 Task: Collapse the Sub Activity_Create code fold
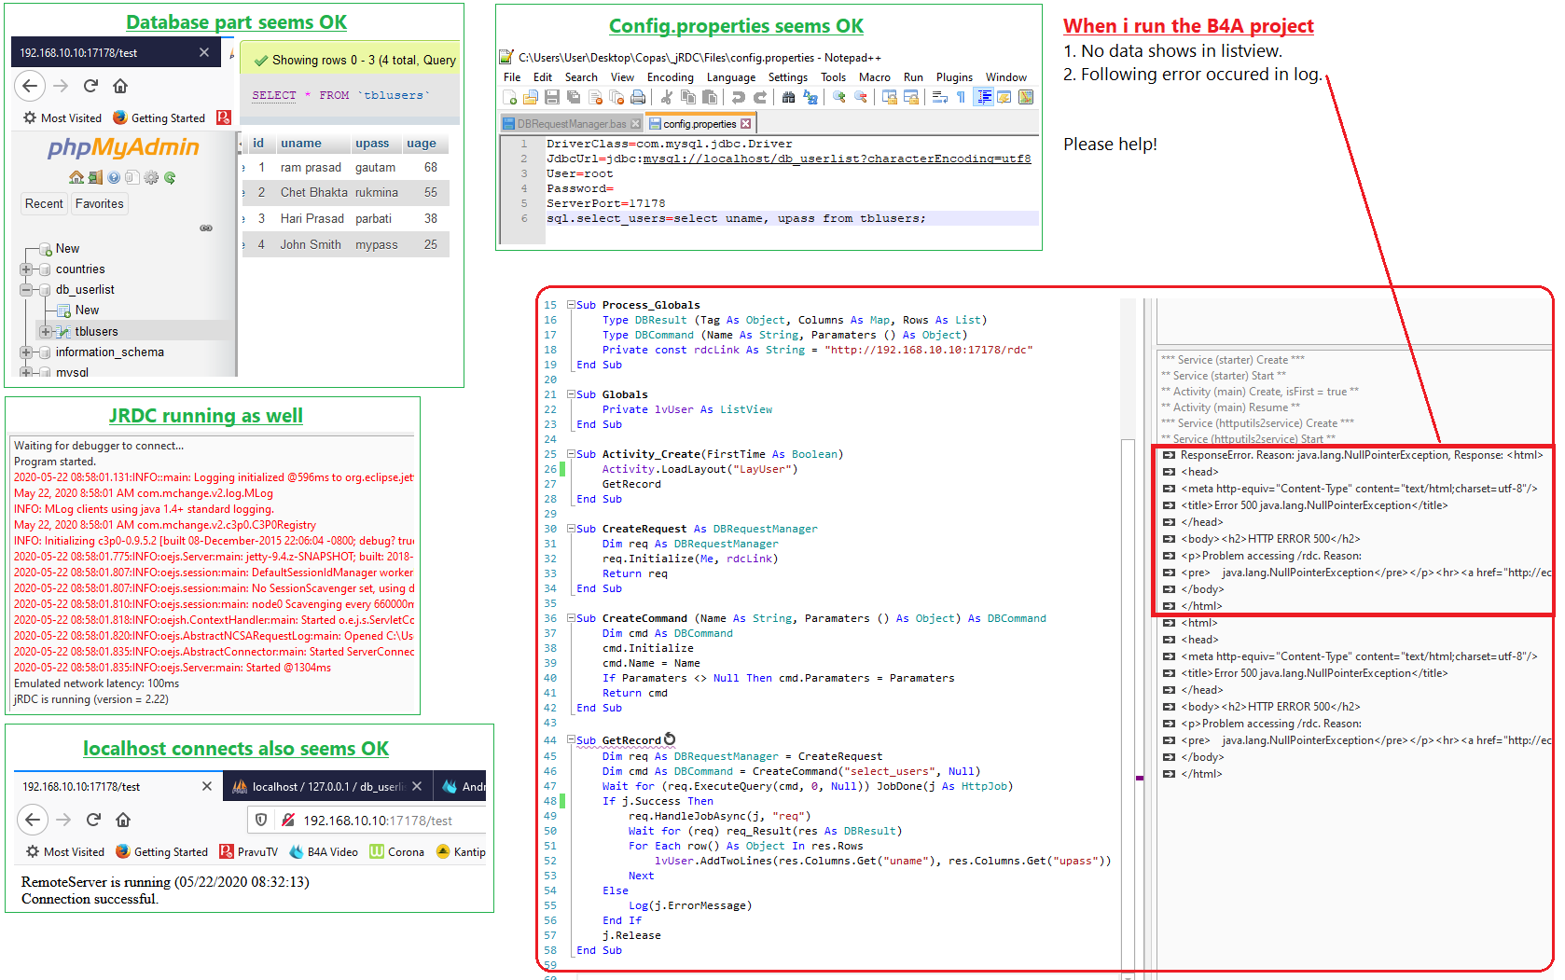(x=571, y=454)
